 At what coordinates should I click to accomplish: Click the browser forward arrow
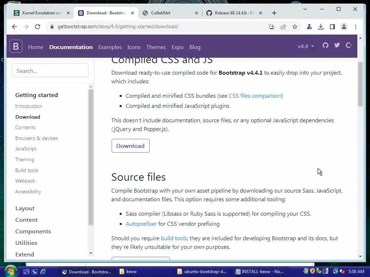[26, 27]
